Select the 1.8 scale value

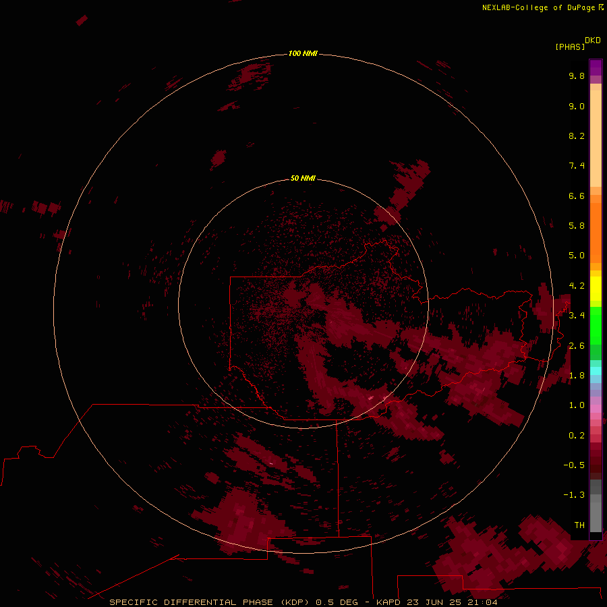tap(577, 376)
